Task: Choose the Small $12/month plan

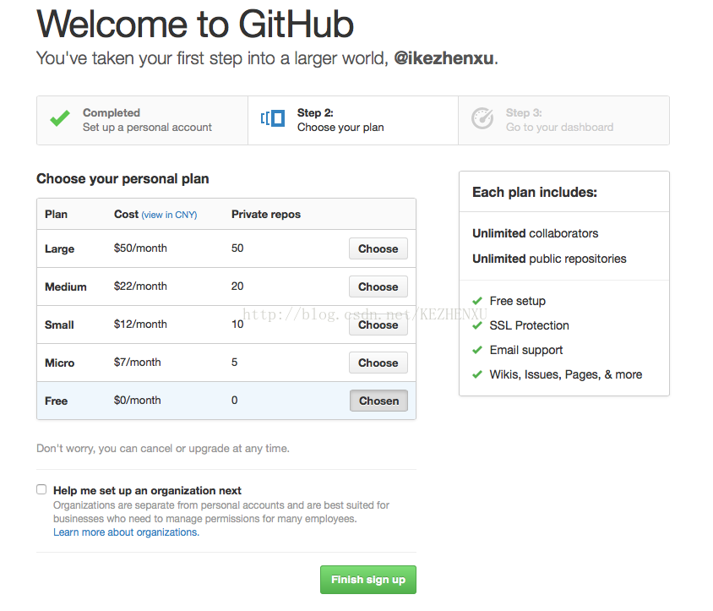Action: click(x=378, y=325)
